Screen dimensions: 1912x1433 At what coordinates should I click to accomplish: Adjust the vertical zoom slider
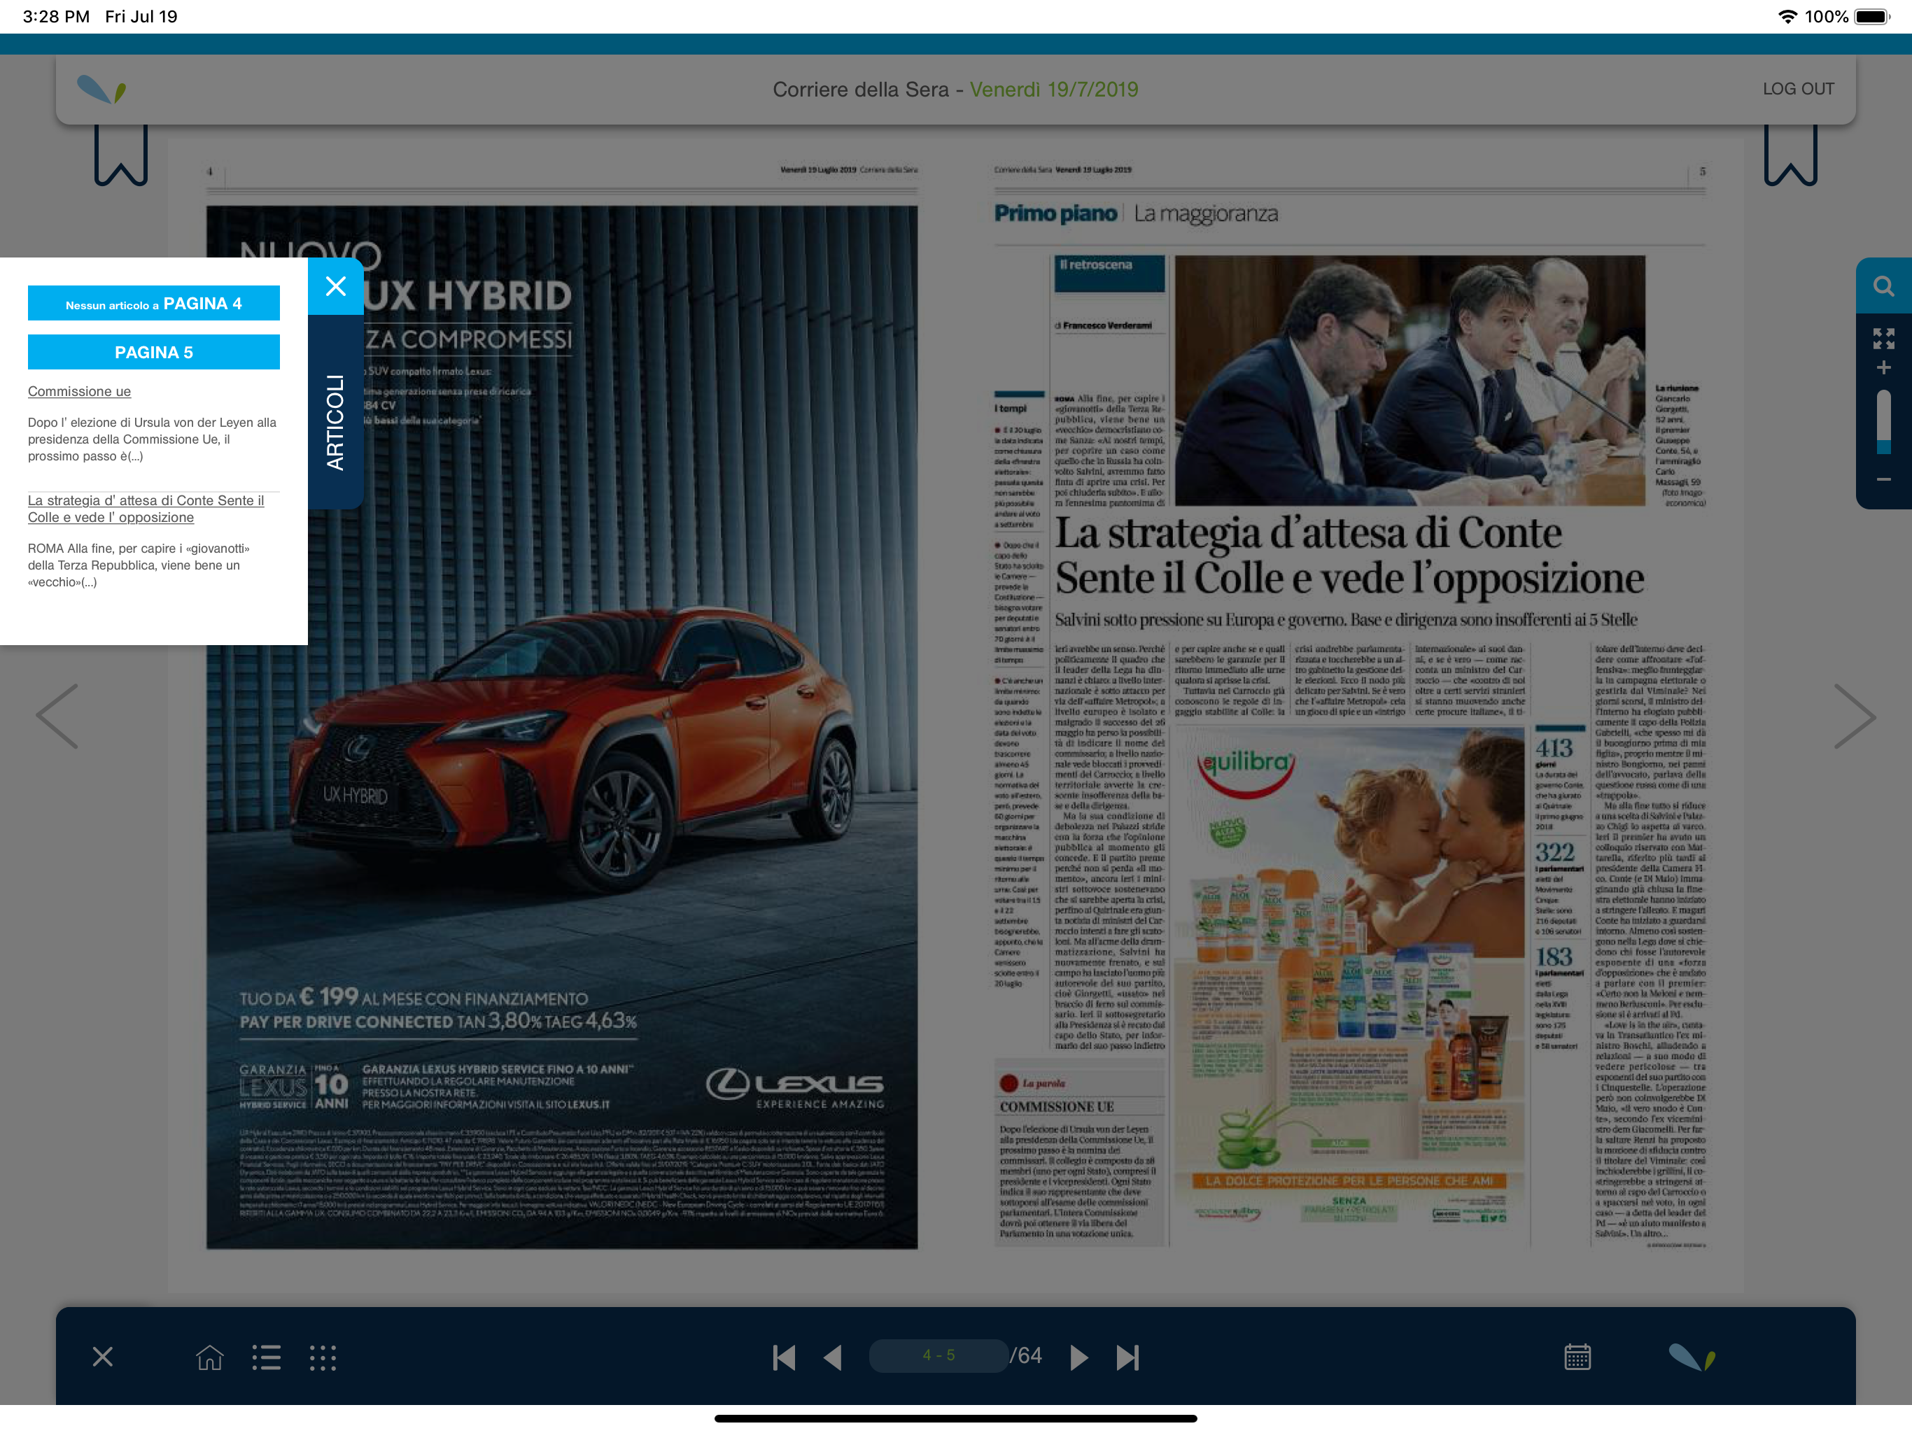(x=1883, y=422)
